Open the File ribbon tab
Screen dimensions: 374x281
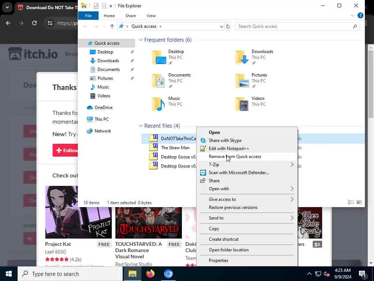click(88, 15)
